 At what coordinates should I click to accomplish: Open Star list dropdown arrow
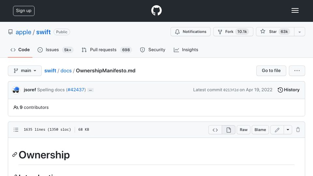(x=299, y=32)
